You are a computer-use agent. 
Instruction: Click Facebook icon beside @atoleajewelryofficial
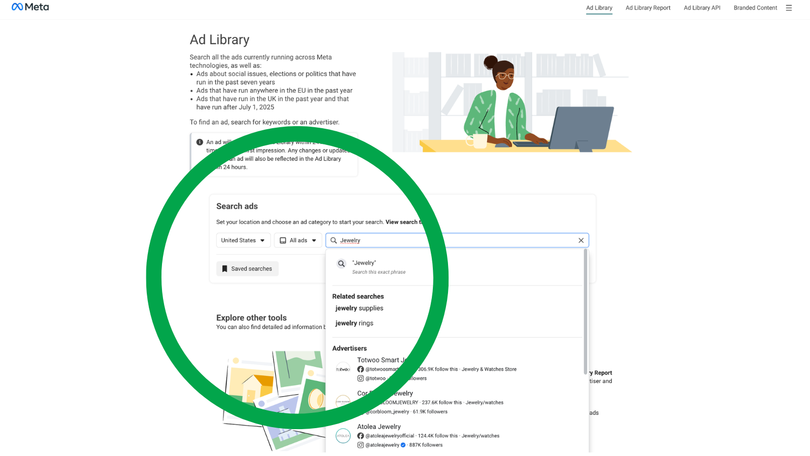point(360,436)
